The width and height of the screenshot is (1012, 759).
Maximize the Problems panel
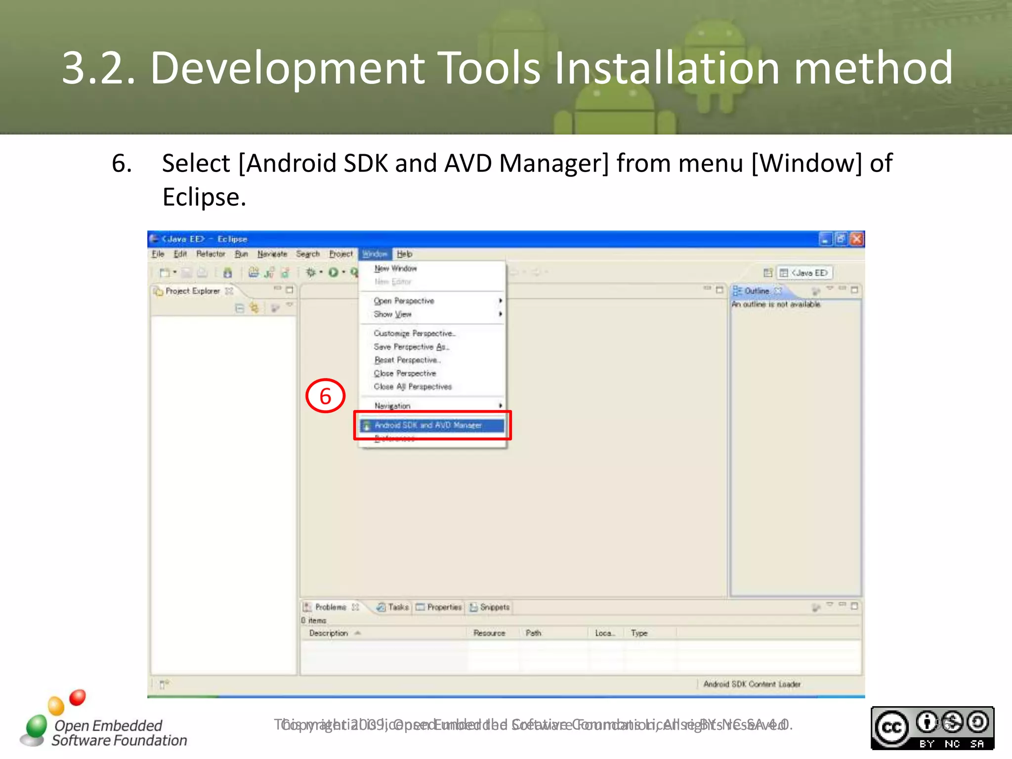(854, 605)
